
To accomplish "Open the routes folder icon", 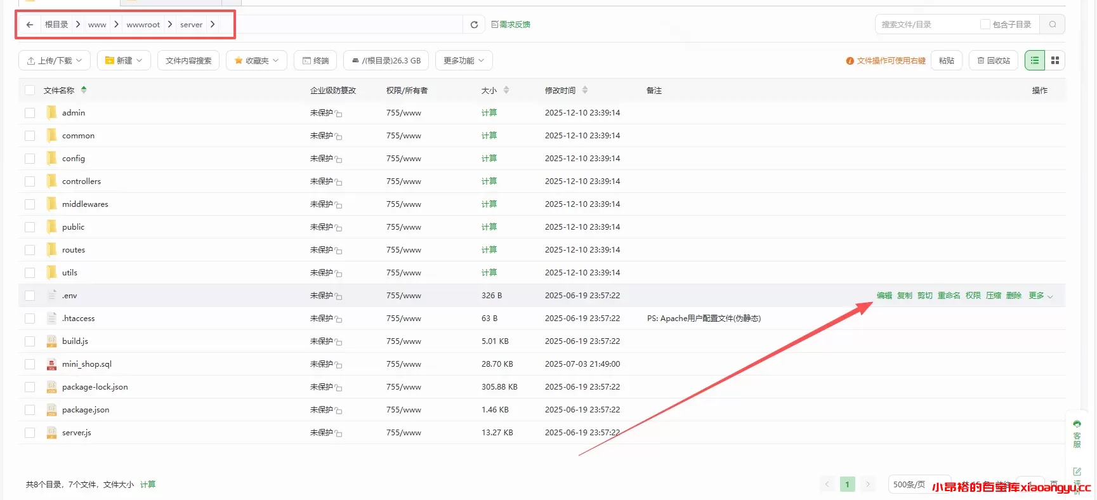I will 51,249.
